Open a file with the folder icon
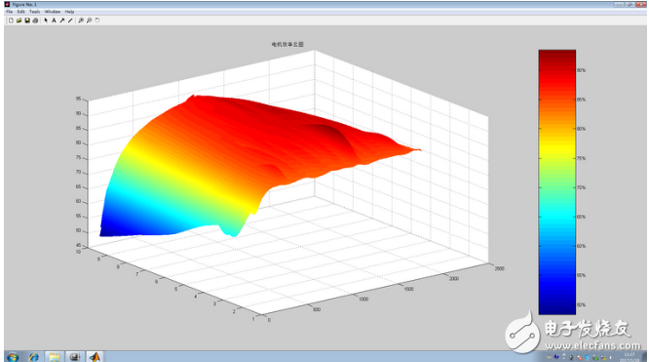 19,20
